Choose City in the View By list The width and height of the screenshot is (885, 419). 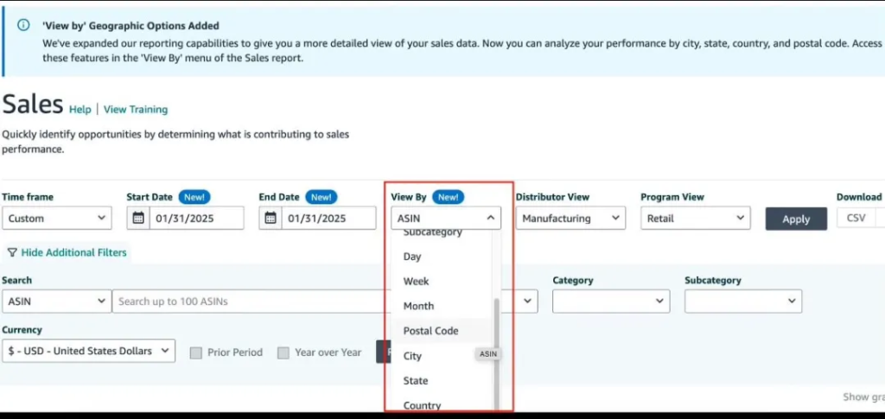[413, 356]
